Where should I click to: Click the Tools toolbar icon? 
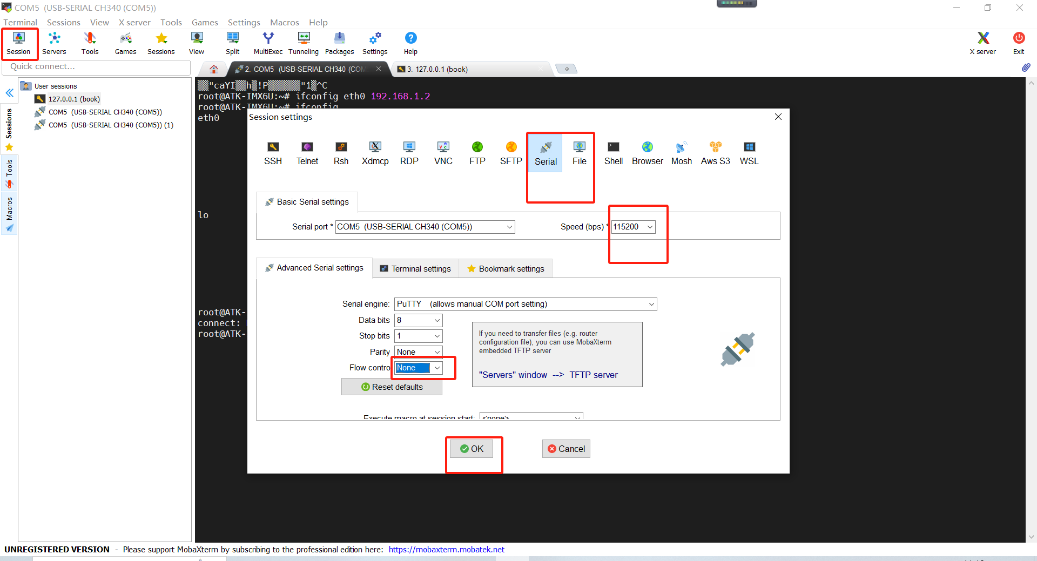point(90,43)
